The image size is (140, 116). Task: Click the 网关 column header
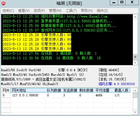pyautogui.click(x=6, y=91)
